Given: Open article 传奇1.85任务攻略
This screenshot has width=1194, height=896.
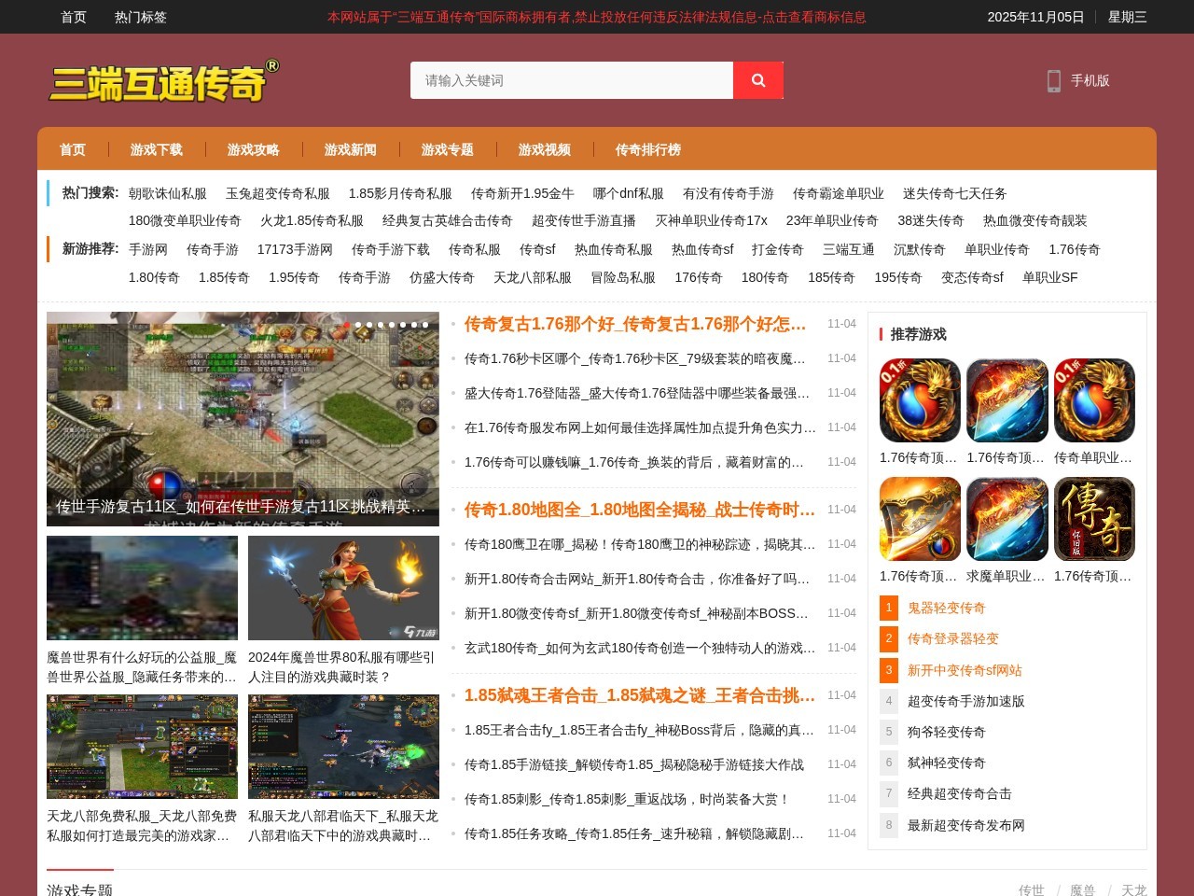Looking at the screenshot, I should pos(634,833).
